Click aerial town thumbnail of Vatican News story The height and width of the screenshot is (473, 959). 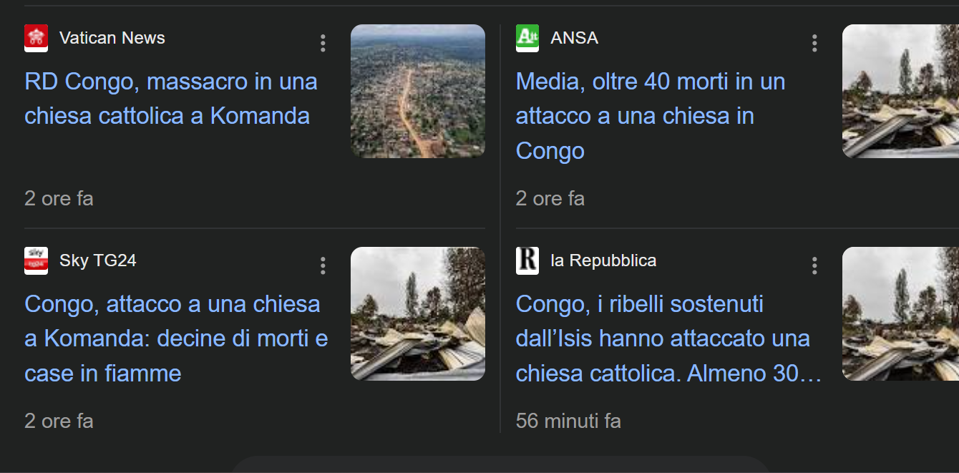click(x=417, y=91)
